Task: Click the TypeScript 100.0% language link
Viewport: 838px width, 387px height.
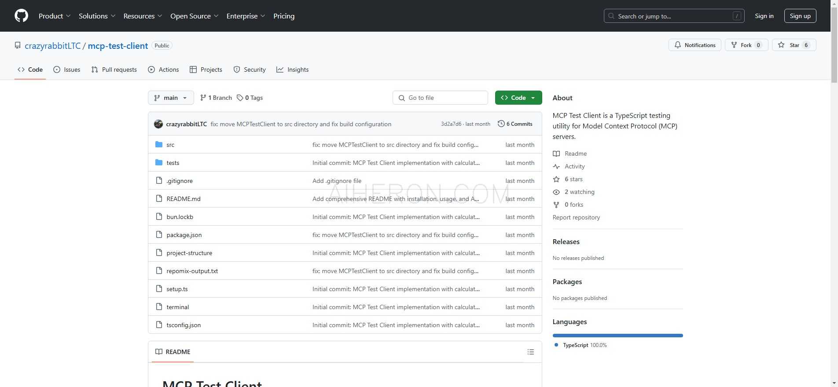Action: [581, 345]
